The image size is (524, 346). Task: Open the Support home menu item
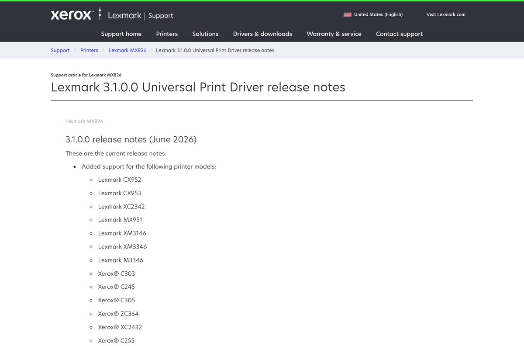click(121, 34)
